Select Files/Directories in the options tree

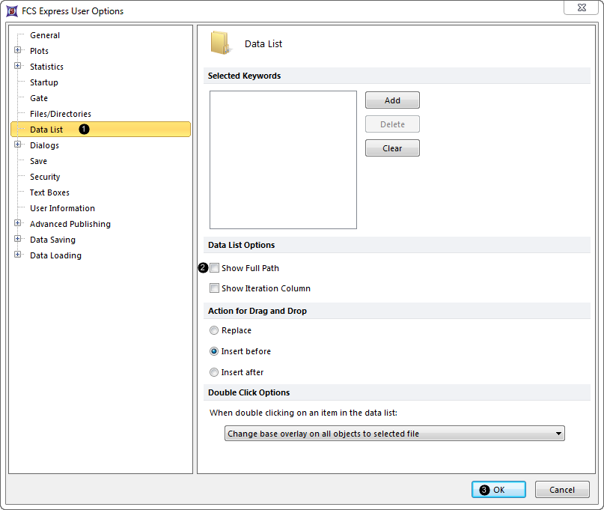pyautogui.click(x=60, y=114)
